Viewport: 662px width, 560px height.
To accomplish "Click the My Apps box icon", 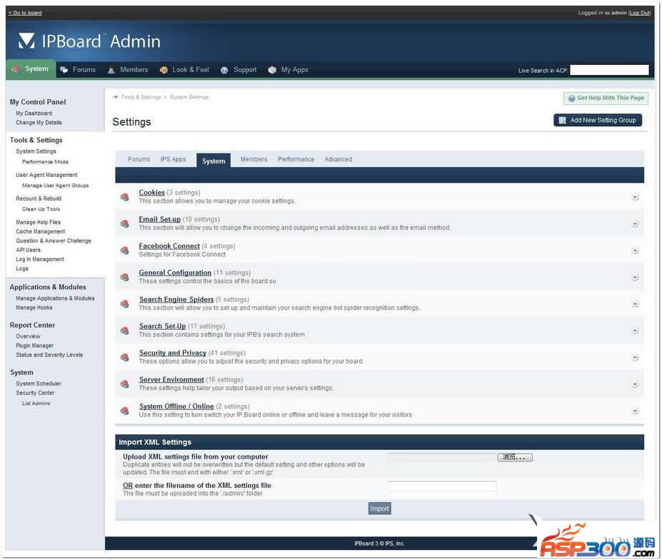I will tap(272, 70).
